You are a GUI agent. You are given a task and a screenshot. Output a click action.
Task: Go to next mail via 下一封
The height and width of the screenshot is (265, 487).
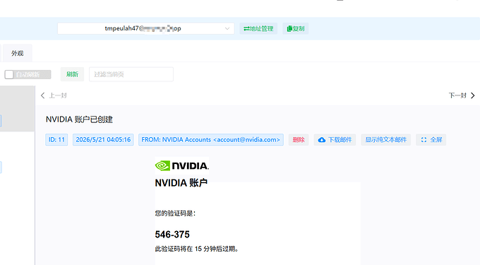pyautogui.click(x=462, y=95)
